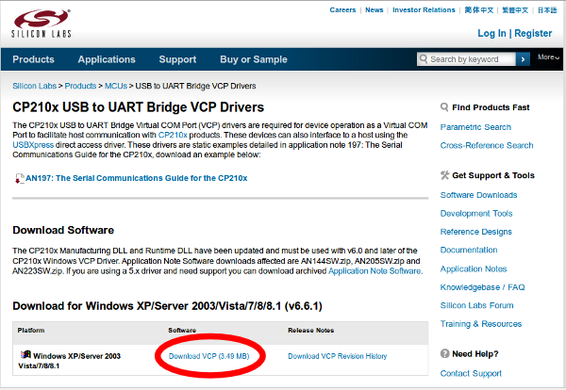Open Cross-Reference Search

[487, 145]
